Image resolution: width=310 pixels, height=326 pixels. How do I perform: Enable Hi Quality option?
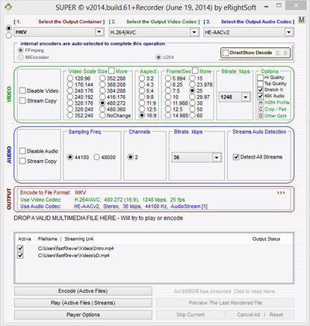[x=261, y=77]
